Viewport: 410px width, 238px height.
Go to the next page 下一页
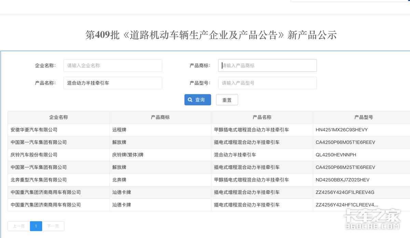pyautogui.click(x=53, y=226)
